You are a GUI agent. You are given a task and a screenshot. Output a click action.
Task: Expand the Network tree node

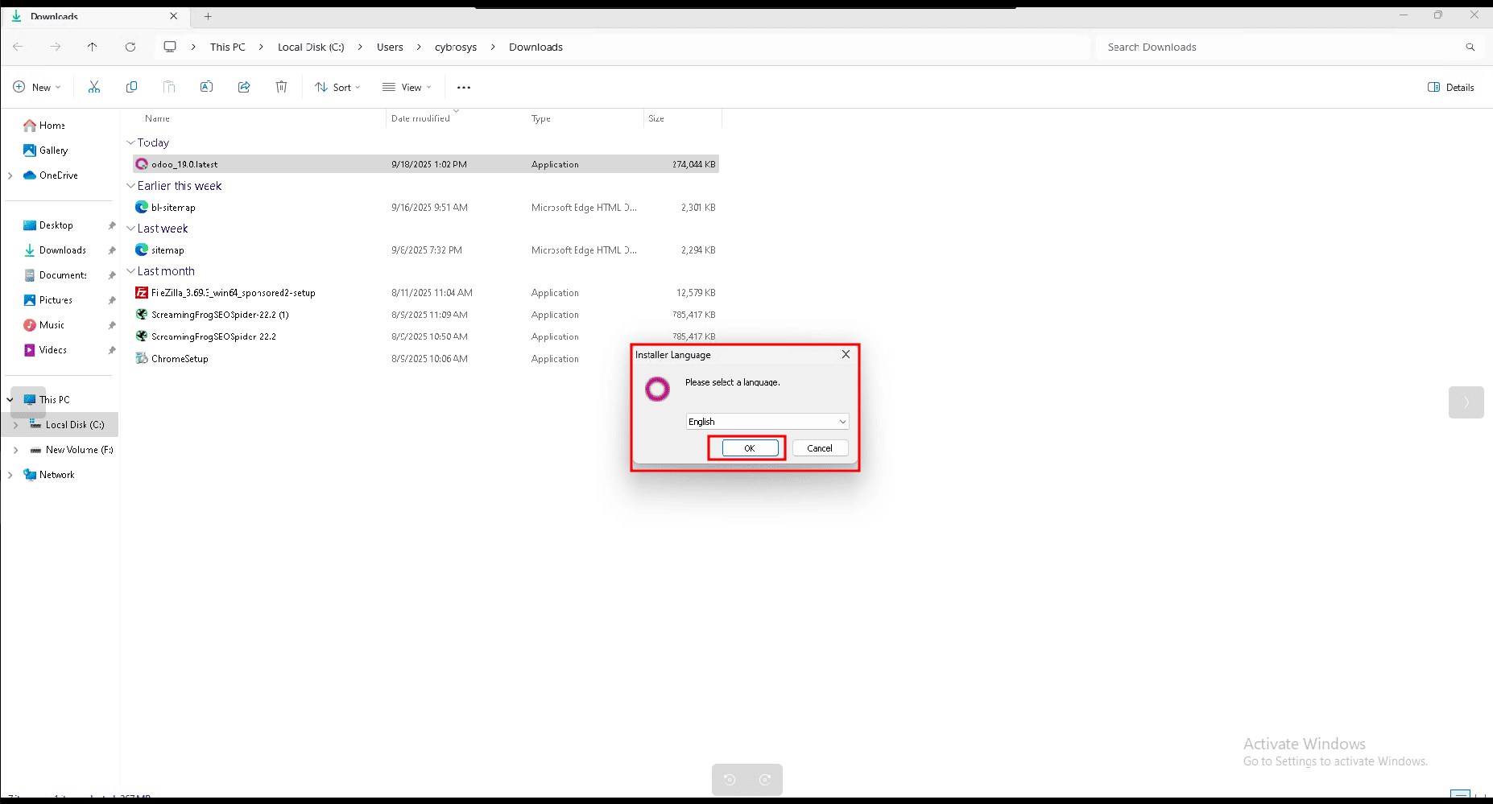click(10, 475)
